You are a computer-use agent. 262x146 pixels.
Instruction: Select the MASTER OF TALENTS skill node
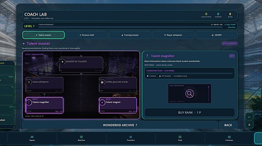[81, 65]
